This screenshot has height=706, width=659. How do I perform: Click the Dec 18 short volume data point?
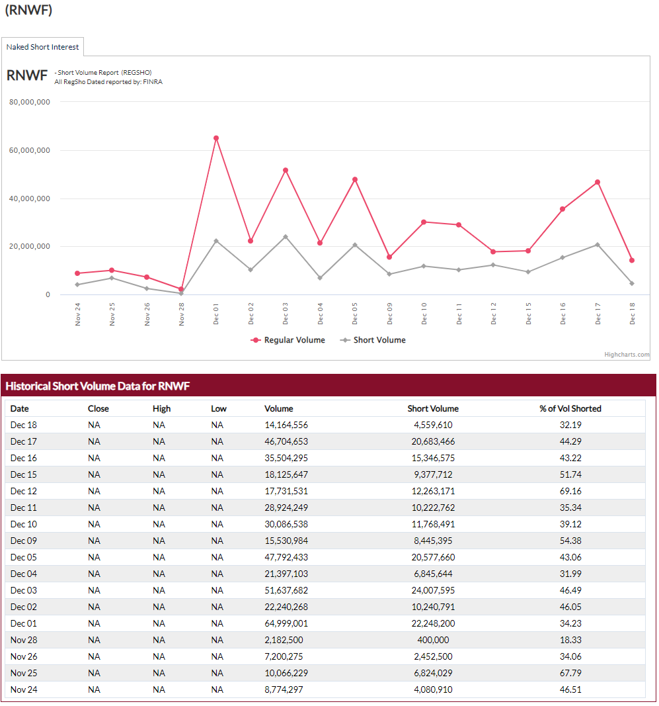(632, 284)
